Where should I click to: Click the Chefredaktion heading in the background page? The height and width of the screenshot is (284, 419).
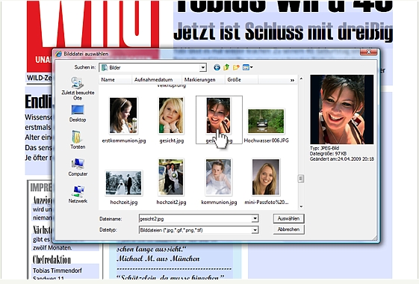coord(52,259)
